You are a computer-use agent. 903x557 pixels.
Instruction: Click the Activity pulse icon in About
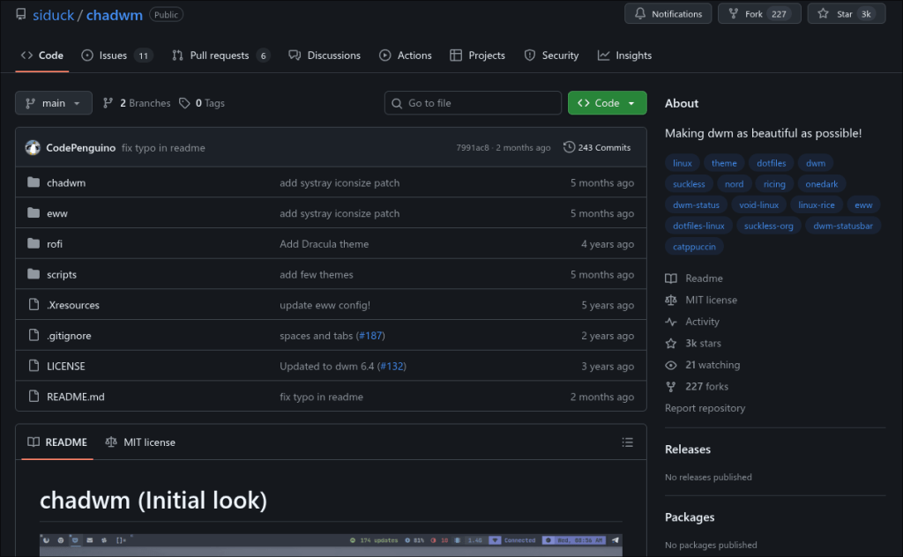(671, 322)
